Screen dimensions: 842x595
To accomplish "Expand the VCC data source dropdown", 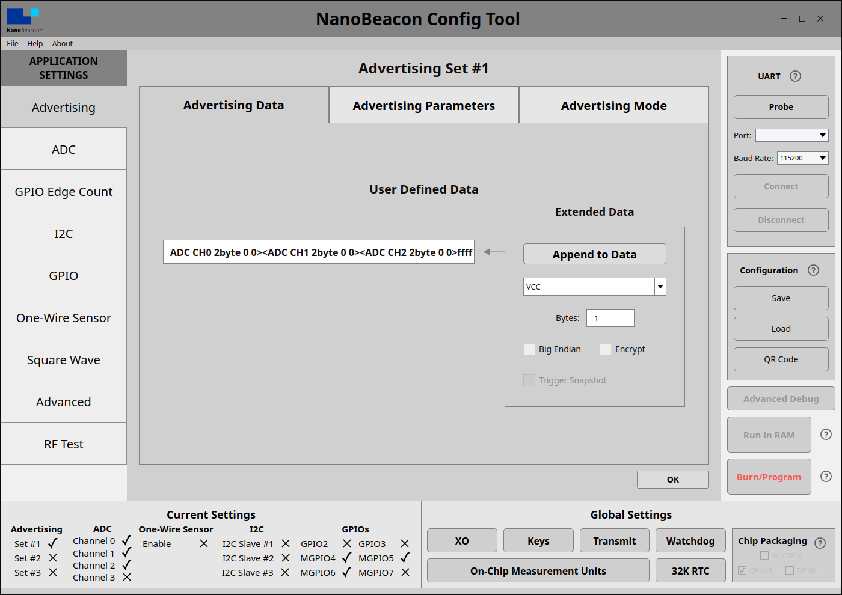I will click(x=660, y=287).
